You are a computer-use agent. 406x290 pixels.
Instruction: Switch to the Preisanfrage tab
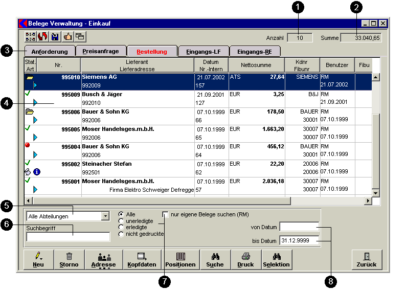(x=101, y=52)
